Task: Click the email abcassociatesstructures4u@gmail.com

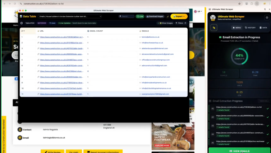Action: (x=158, y=54)
